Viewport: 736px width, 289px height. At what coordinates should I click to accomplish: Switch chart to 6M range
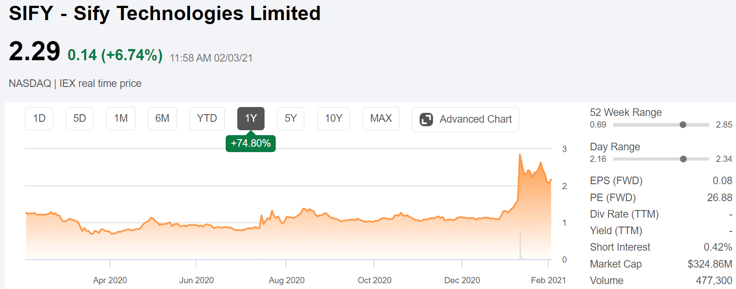click(162, 119)
